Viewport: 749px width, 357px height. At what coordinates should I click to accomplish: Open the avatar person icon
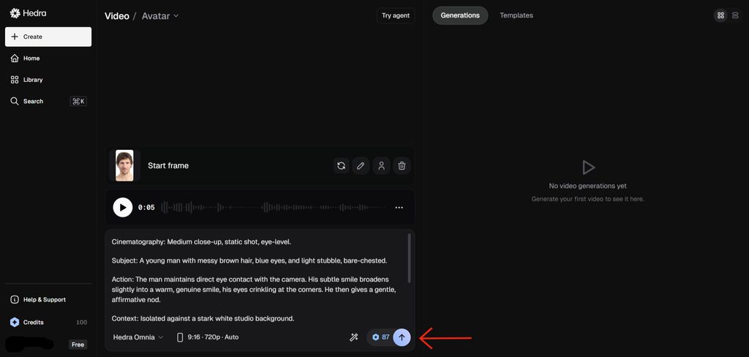[381, 166]
